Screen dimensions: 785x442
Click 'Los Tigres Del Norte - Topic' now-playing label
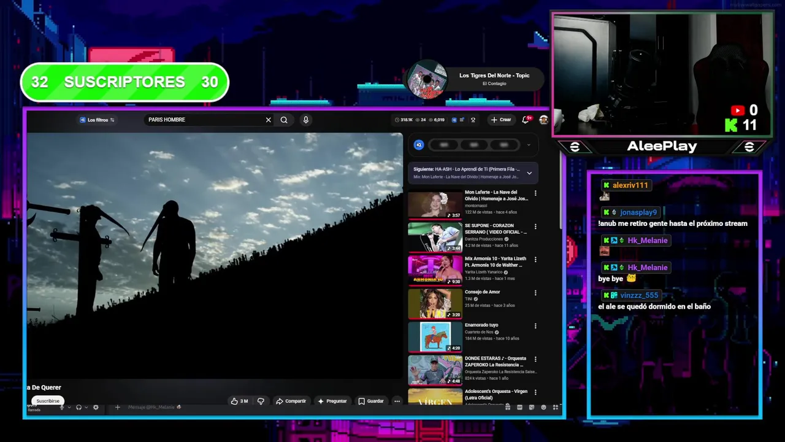click(x=494, y=76)
